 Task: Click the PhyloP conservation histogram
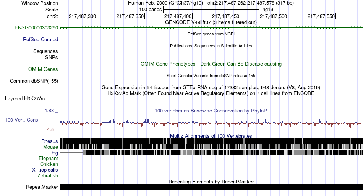tap(211, 122)
